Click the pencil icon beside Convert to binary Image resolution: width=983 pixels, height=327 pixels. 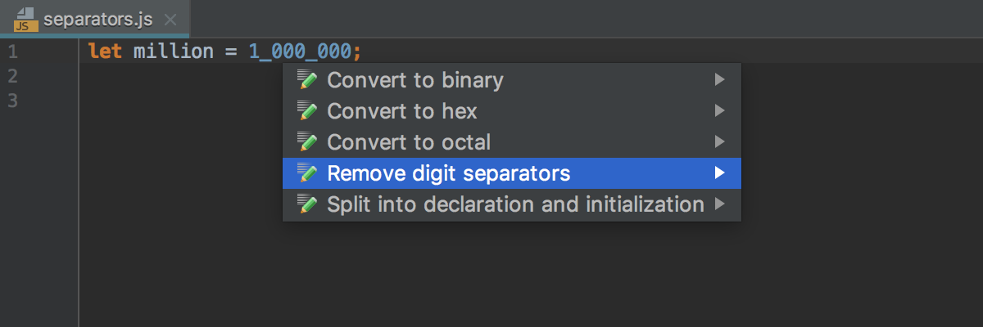pyautogui.click(x=308, y=80)
